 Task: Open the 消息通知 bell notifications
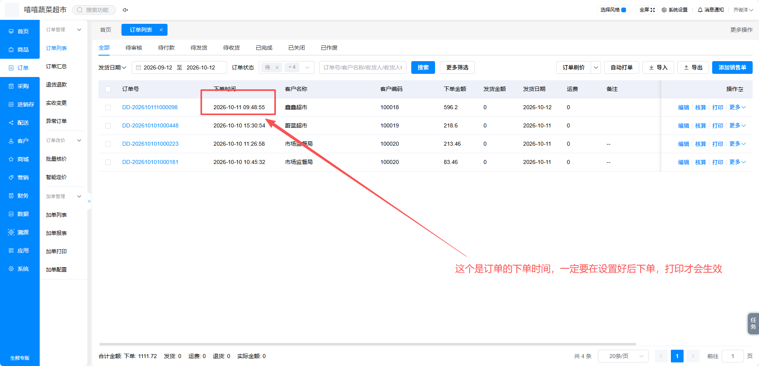[x=700, y=10]
